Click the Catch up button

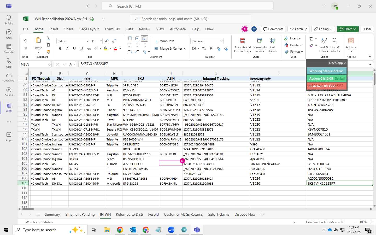pos(298,29)
